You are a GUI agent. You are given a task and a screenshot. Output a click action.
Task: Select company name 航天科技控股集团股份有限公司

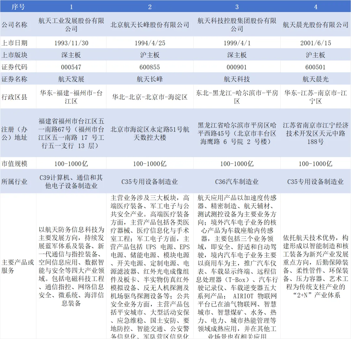237,25
